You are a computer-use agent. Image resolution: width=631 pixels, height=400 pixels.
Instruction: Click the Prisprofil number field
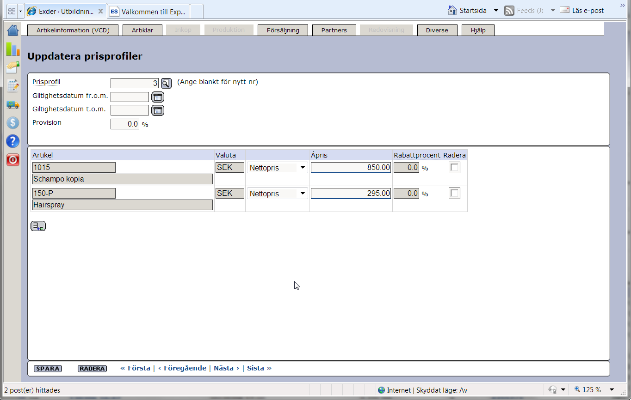pyautogui.click(x=135, y=83)
